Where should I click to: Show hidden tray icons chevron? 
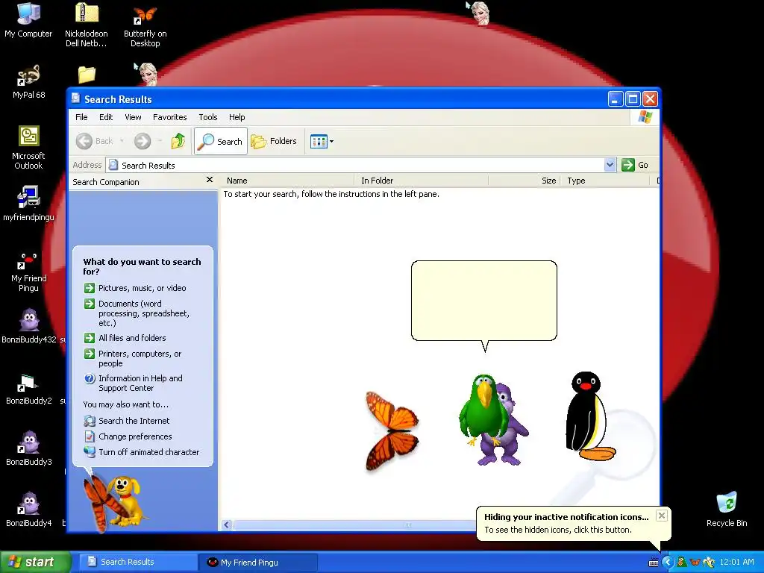point(668,563)
